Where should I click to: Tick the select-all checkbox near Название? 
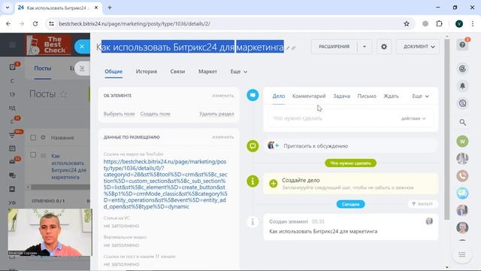tap(33, 137)
